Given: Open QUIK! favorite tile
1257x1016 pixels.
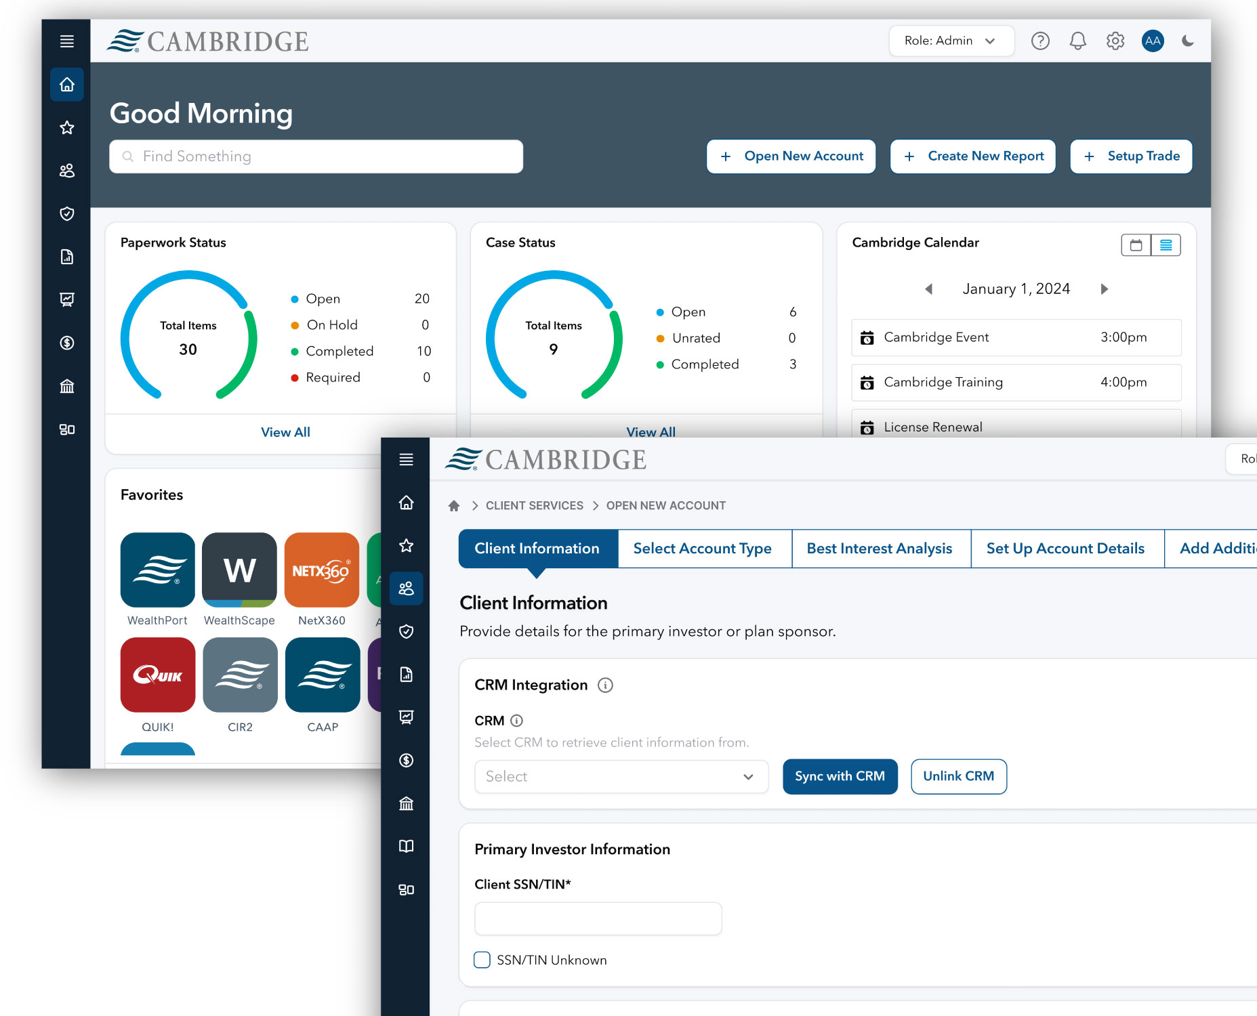Looking at the screenshot, I should coord(157,675).
